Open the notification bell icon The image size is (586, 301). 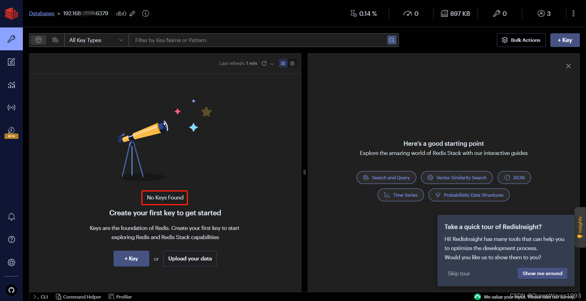tap(11, 217)
